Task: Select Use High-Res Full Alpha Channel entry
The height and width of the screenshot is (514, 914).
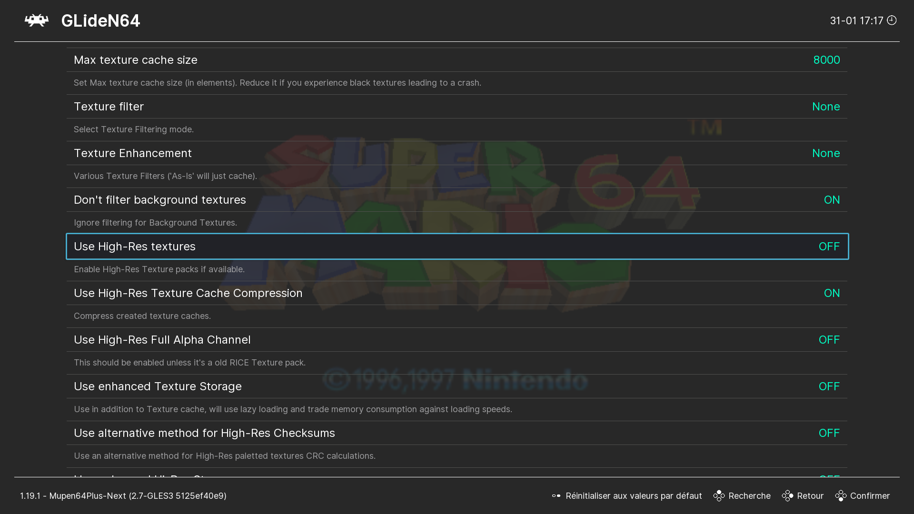Action: [457, 340]
